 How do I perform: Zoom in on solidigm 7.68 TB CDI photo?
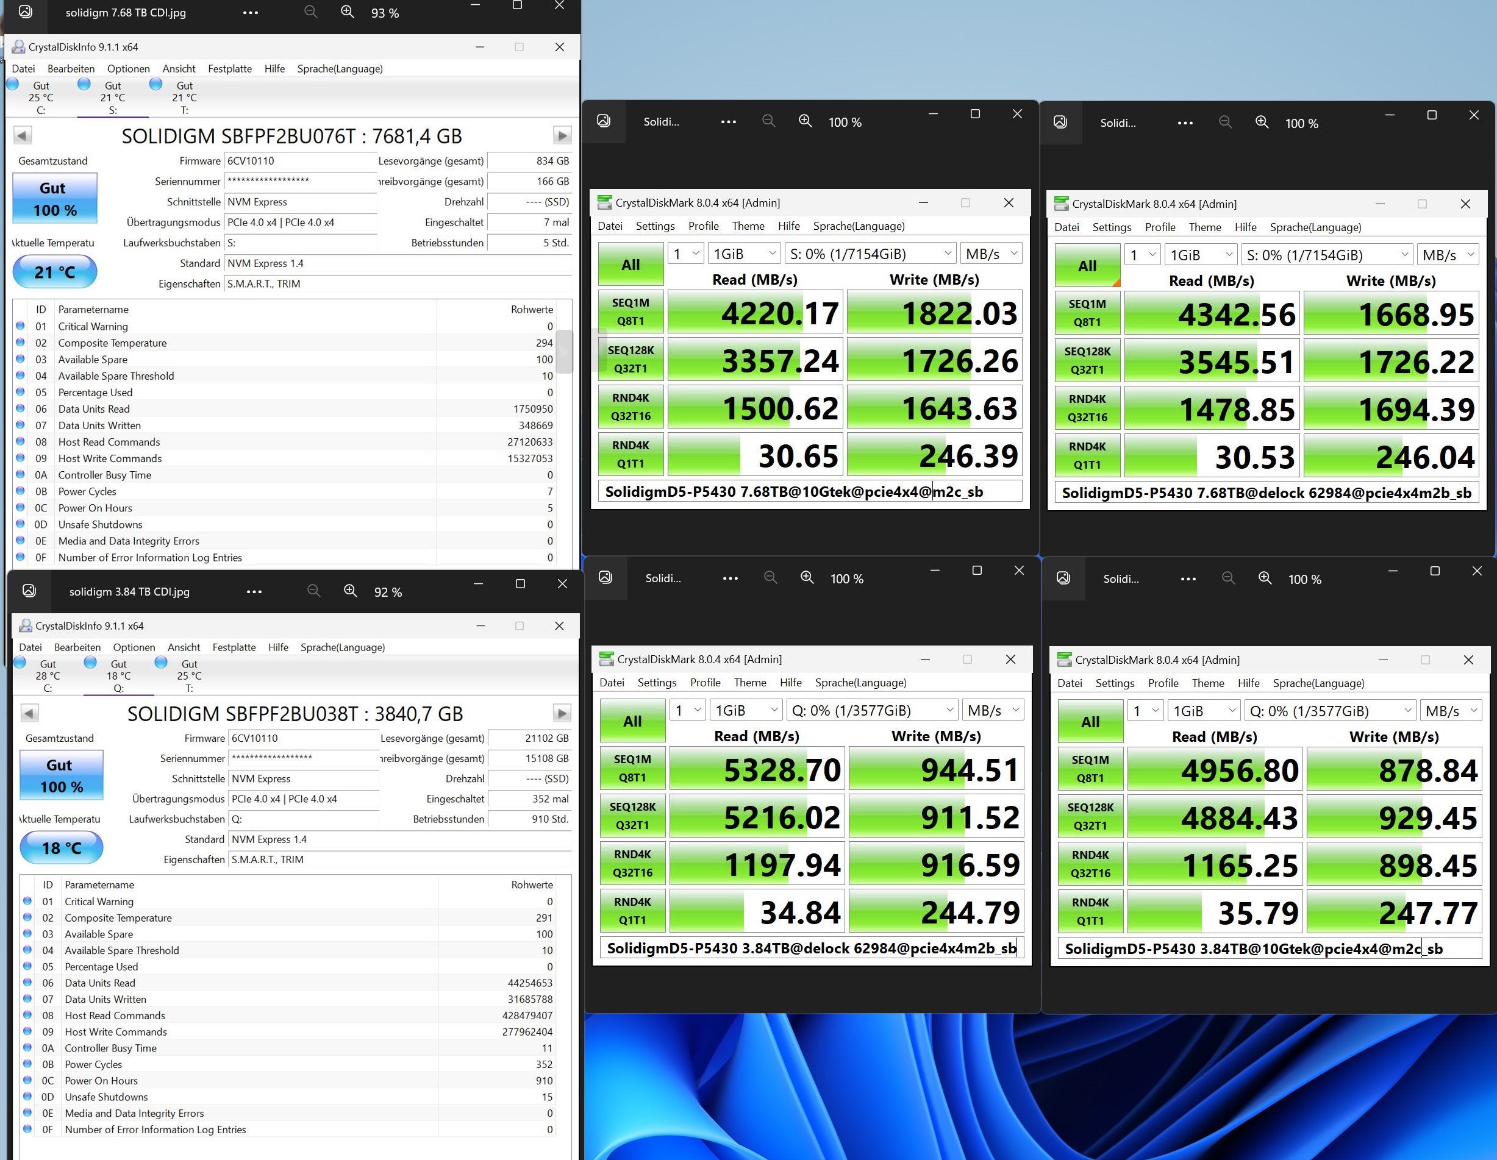(348, 12)
